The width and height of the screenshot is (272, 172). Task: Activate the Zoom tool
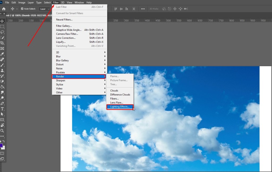(x=2, y=131)
